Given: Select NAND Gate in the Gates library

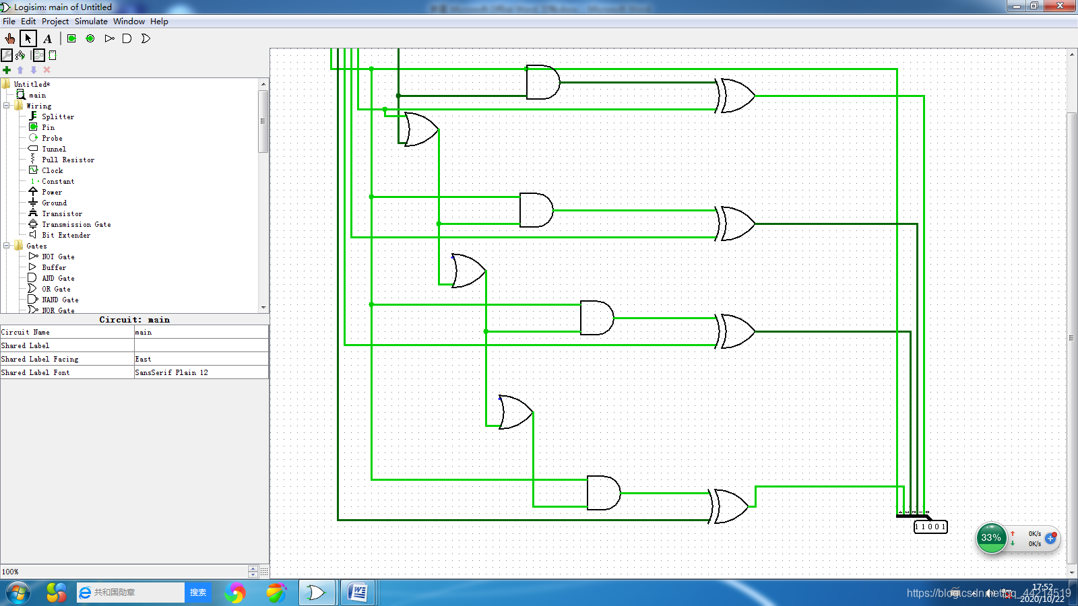Looking at the screenshot, I should pyautogui.click(x=60, y=300).
